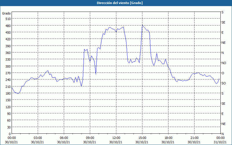Click the 300 y-axis tick label
Viewport: 232px width, 145px height.
pyautogui.click(x=8, y=66)
